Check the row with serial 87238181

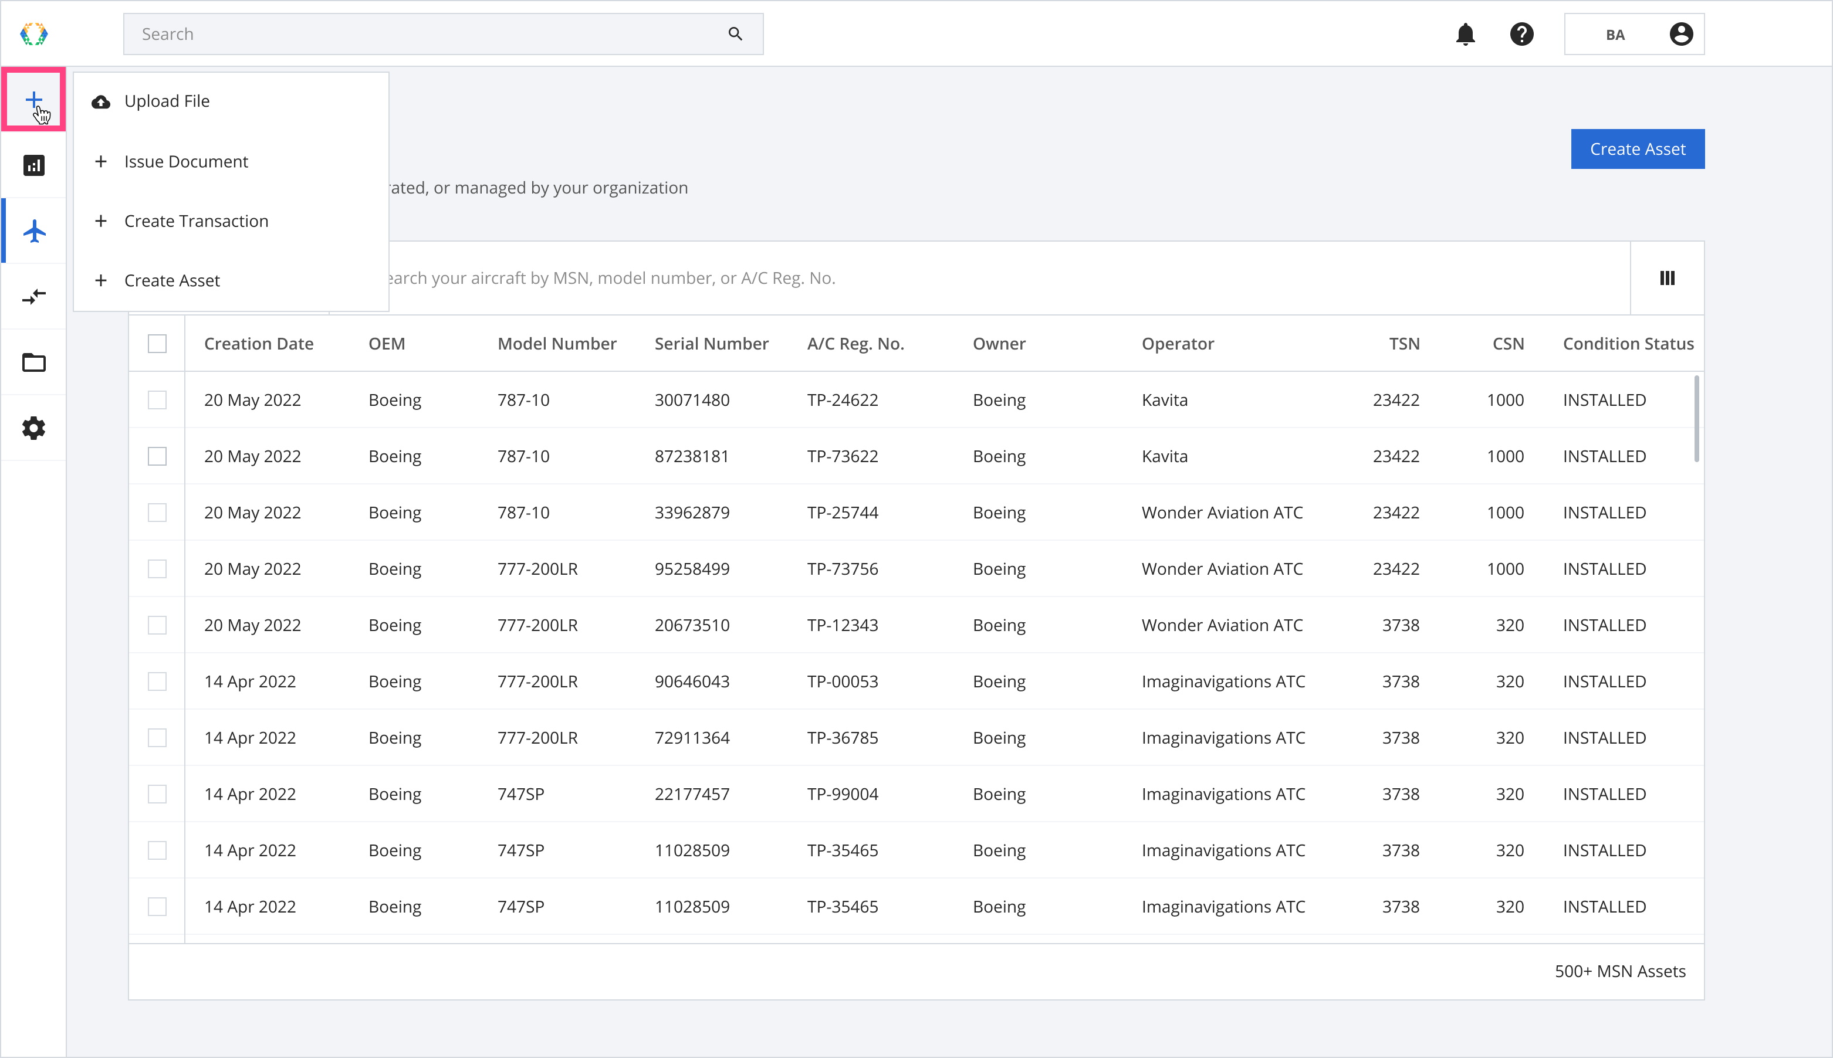coord(157,456)
